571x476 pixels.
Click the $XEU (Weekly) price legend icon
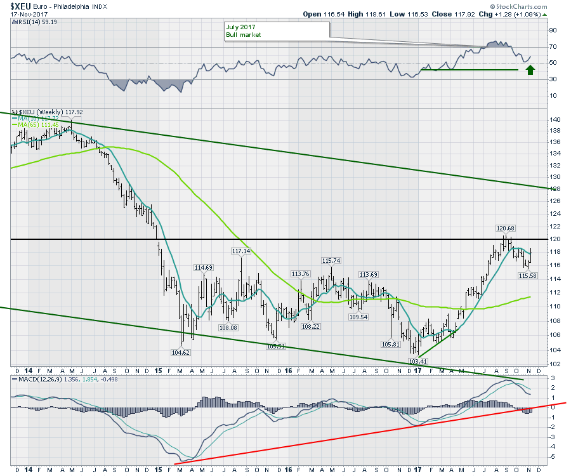(x=14, y=111)
